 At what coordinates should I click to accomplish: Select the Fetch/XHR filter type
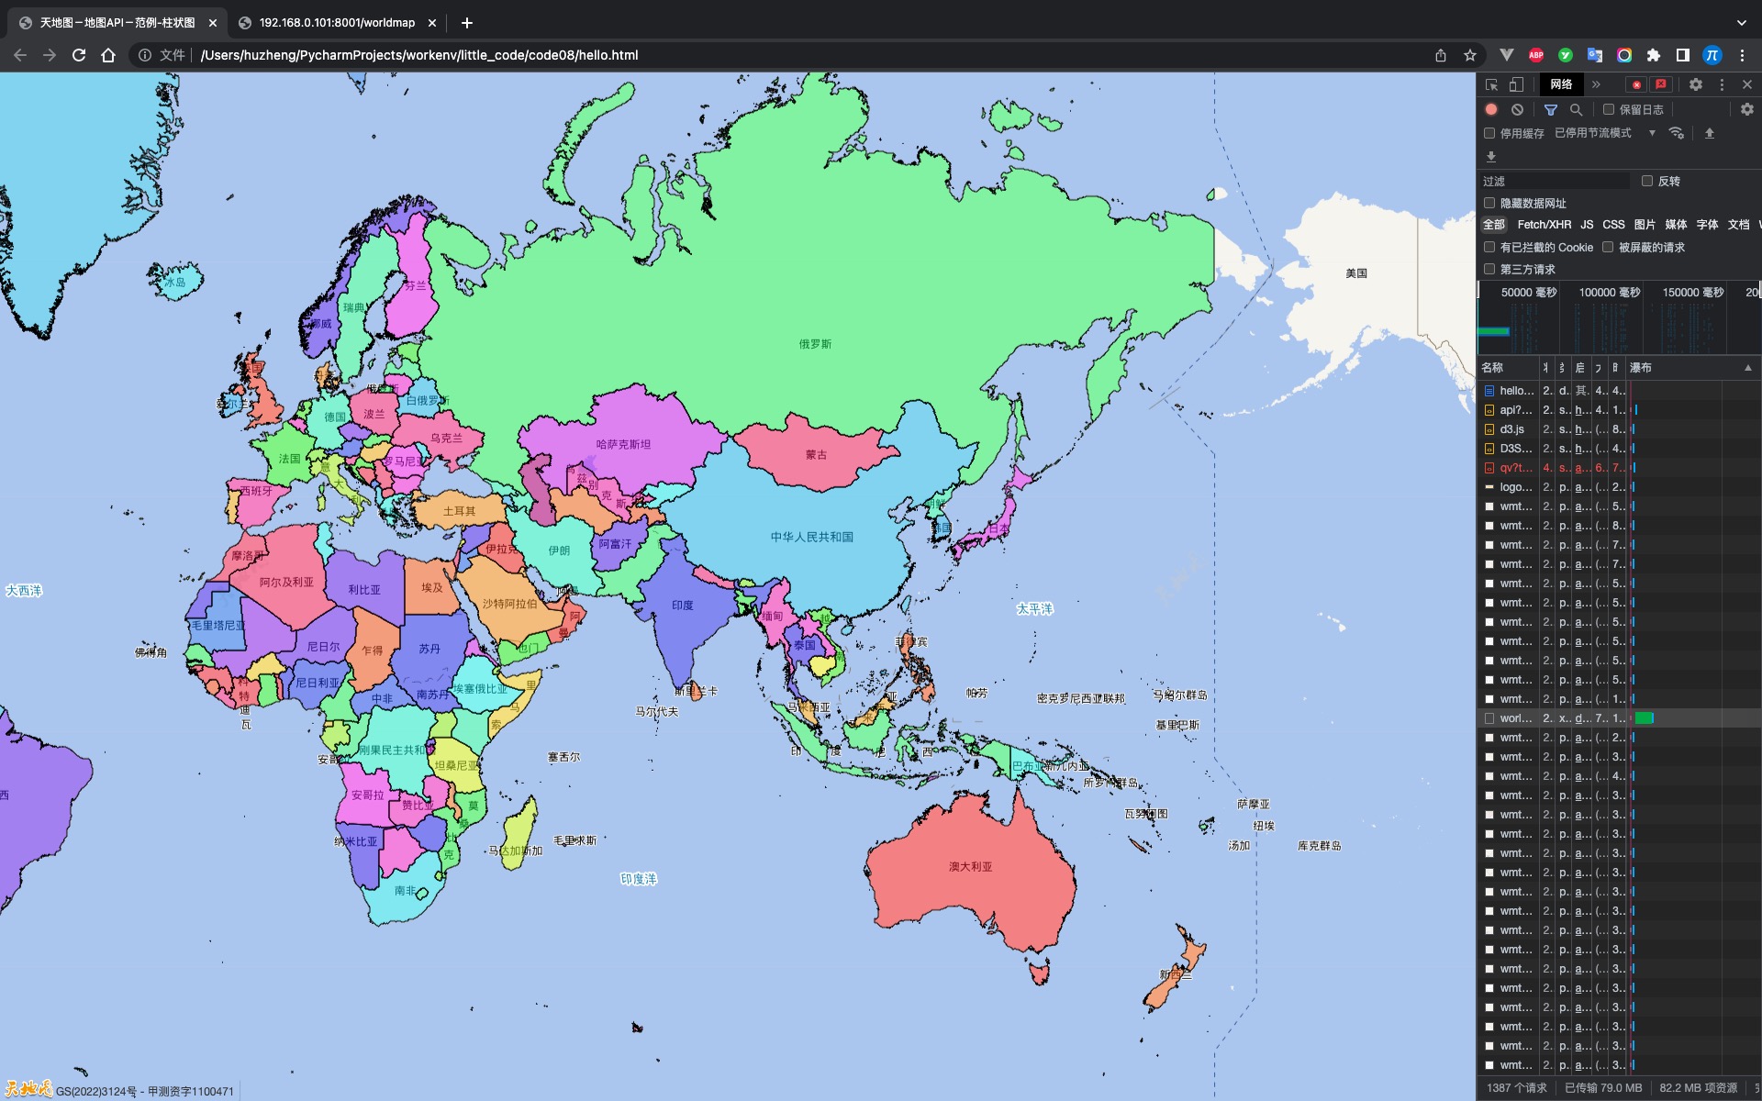pyautogui.click(x=1544, y=225)
